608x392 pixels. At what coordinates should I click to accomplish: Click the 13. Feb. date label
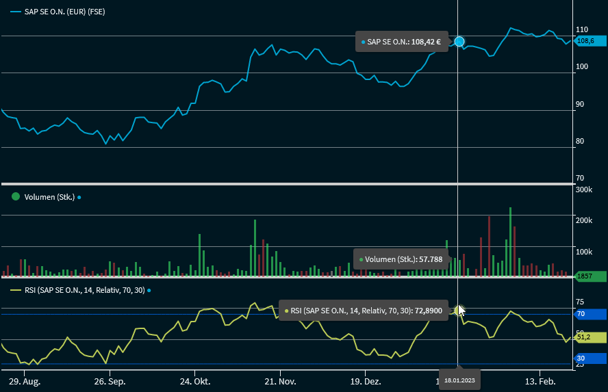click(x=540, y=381)
